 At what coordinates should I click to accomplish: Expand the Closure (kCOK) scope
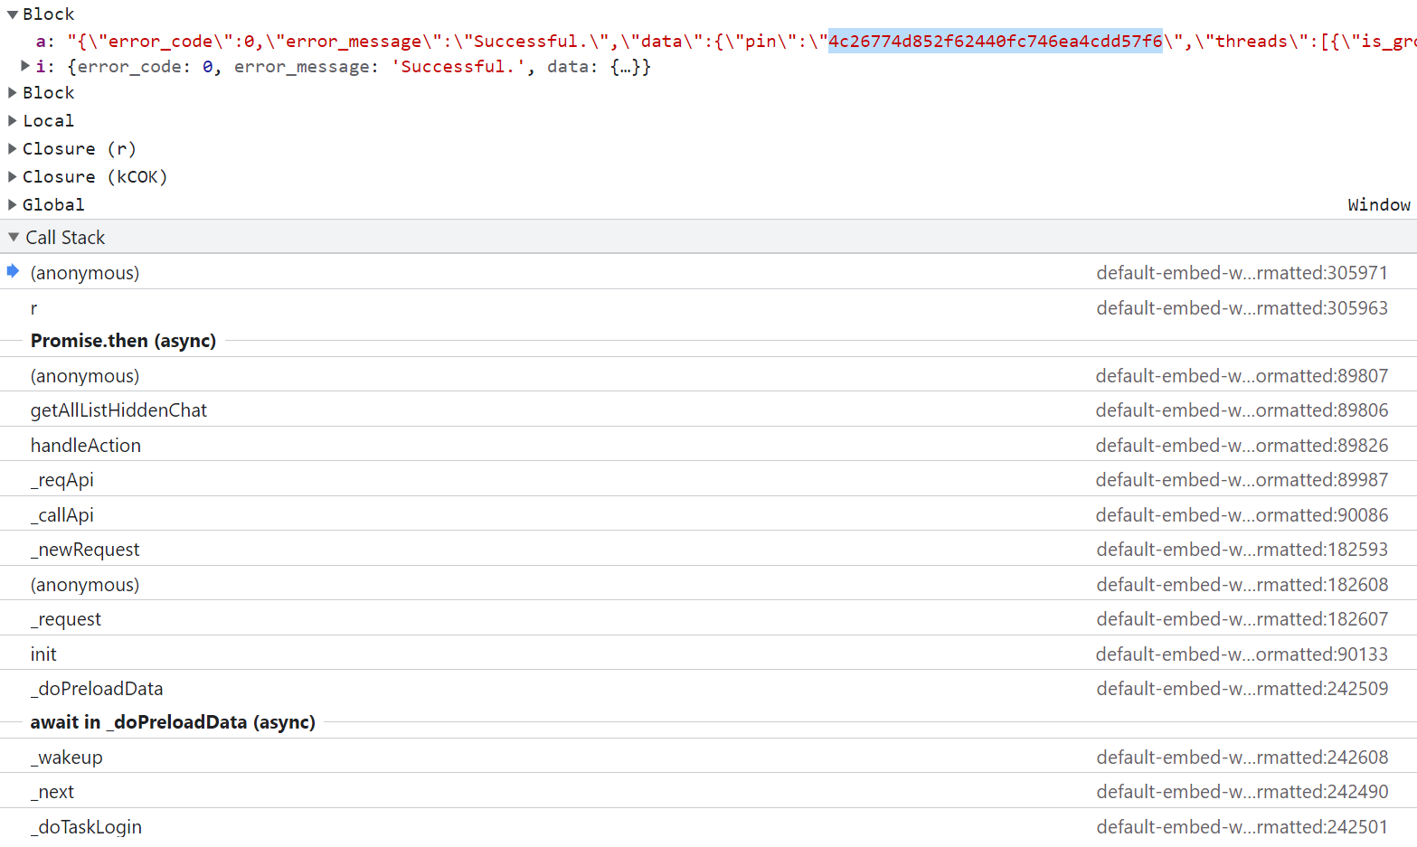(x=13, y=177)
